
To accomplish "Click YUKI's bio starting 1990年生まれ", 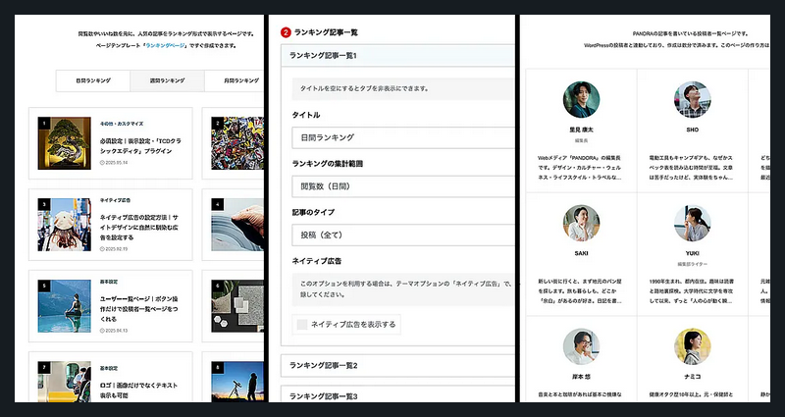I will pos(692,291).
